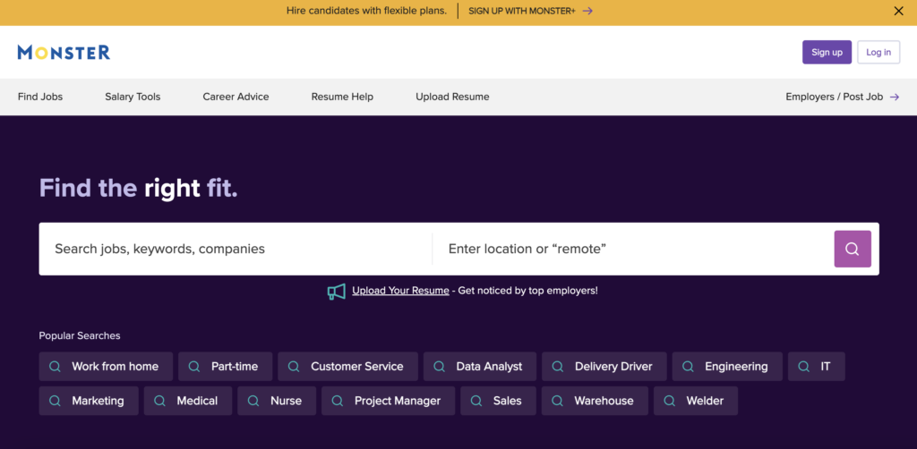Choose Marketing popular search
Image resolution: width=917 pixels, height=449 pixels.
pyautogui.click(x=89, y=401)
